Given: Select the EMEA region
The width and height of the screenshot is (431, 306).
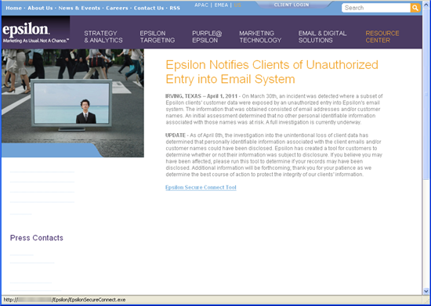Looking at the screenshot, I should [221, 5].
